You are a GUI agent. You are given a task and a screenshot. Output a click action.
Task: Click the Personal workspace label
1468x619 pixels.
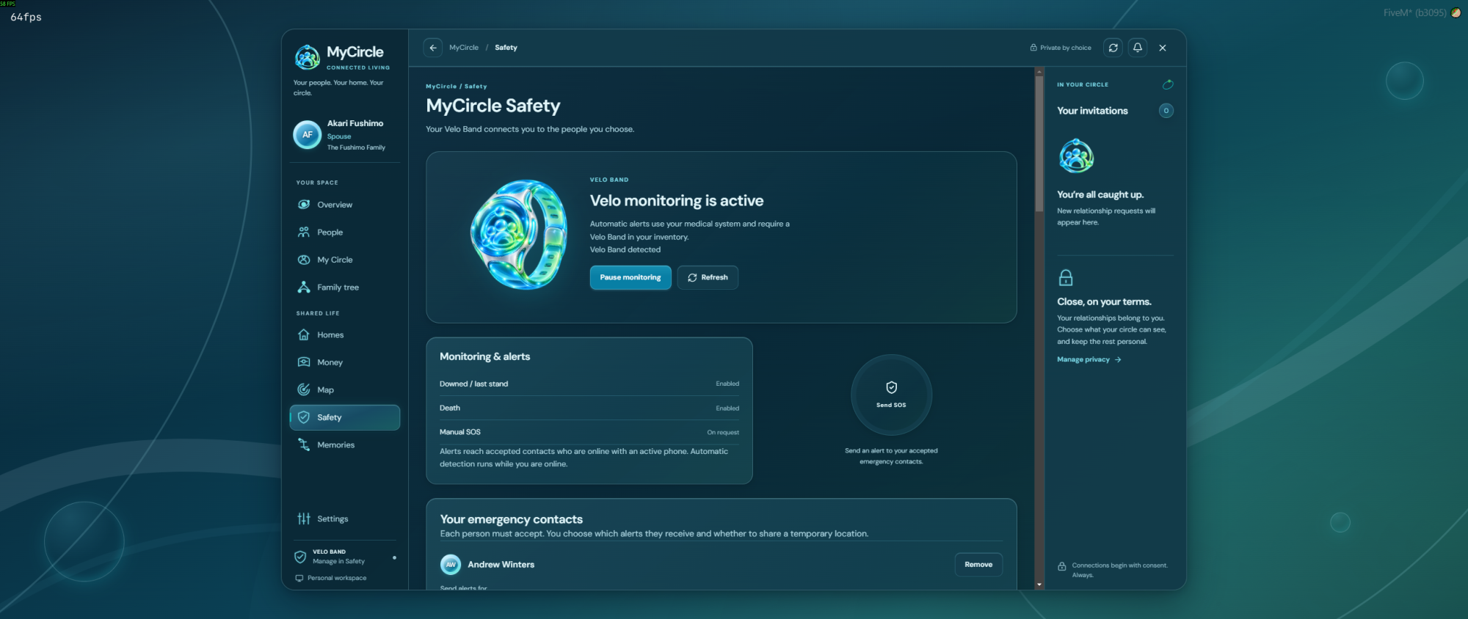coord(337,578)
